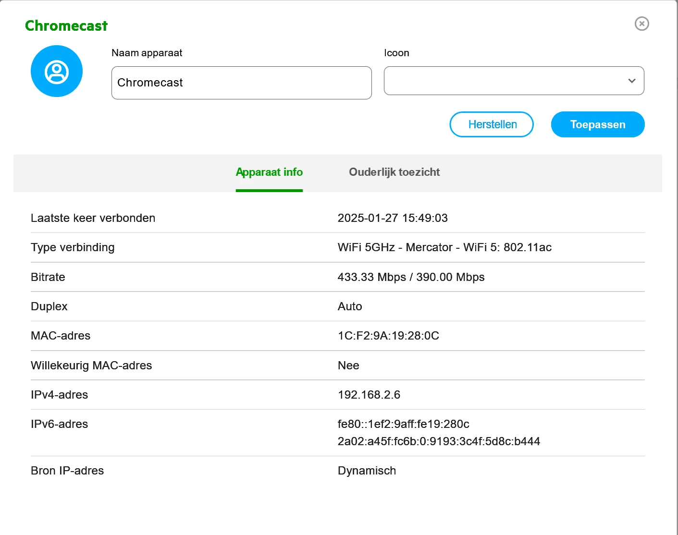Click the Icoon label
This screenshot has height=535, width=678.
[x=396, y=53]
